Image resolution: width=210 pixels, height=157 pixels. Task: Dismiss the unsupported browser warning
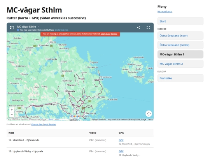[114, 34]
